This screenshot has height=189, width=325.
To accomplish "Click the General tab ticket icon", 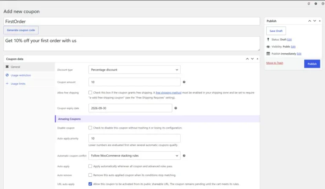I will (7, 67).
